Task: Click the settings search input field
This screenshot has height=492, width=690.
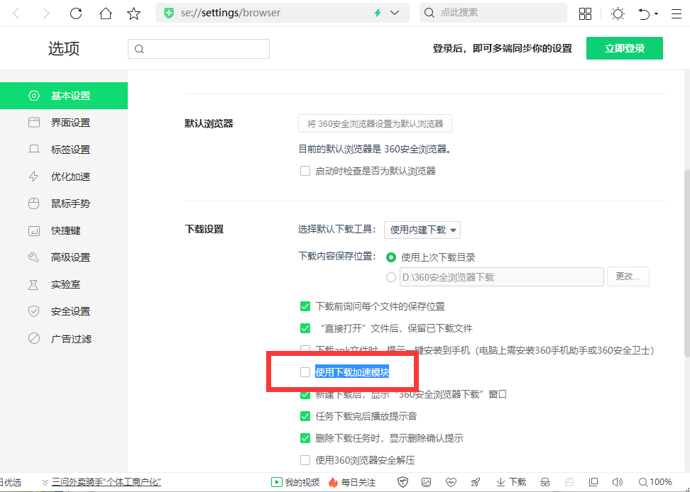Action: [199, 49]
